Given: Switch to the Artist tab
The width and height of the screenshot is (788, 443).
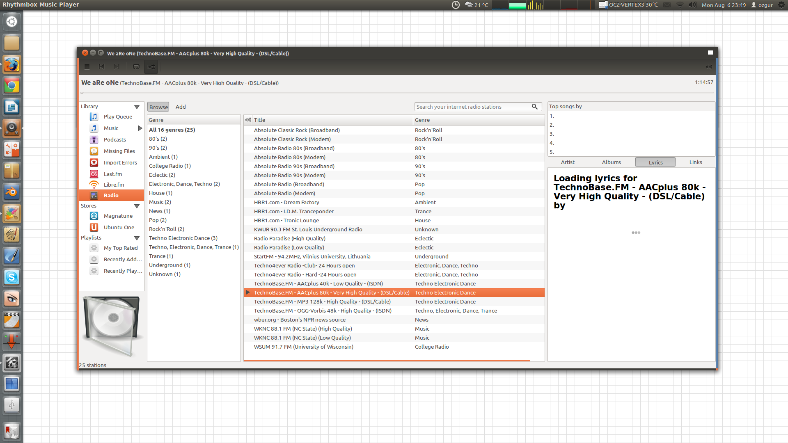Looking at the screenshot, I should 568,162.
